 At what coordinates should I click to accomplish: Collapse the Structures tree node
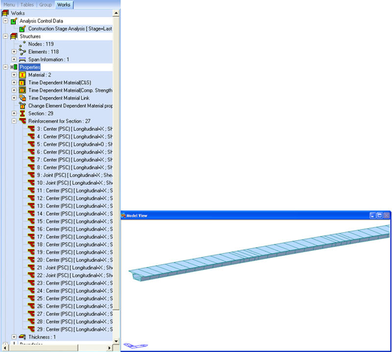pyautogui.click(x=5, y=36)
